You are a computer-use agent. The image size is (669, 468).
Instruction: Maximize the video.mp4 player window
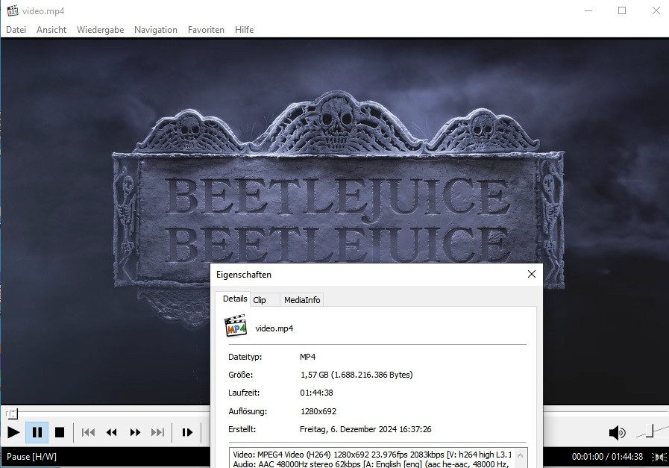tap(622, 10)
